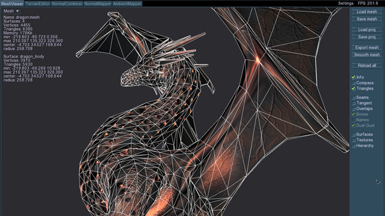
Task: Toggle the Bones checkbox
Action: coord(354,114)
